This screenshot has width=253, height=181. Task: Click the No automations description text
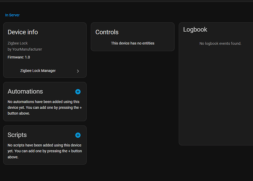pyautogui.click(x=43, y=108)
